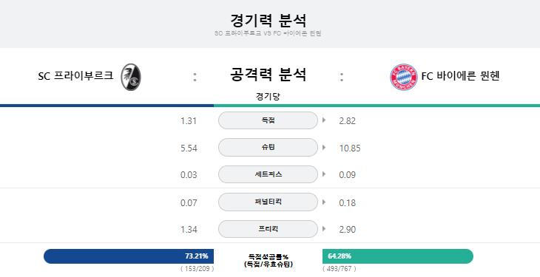Click the arrow next to the 슈팅 pill
Viewport: 540px width, 277px height.
[324, 147]
